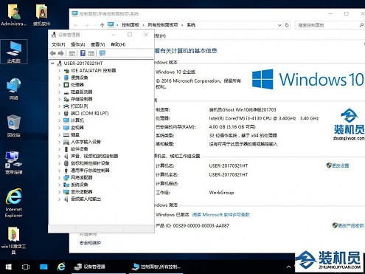Select the 系统设备 icon
The height and width of the screenshot is (274, 365).
66,185
